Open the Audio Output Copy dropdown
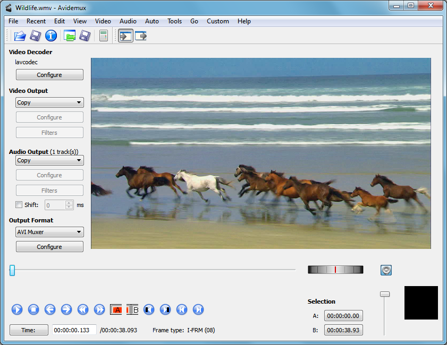The width and height of the screenshot is (447, 345). (x=49, y=160)
